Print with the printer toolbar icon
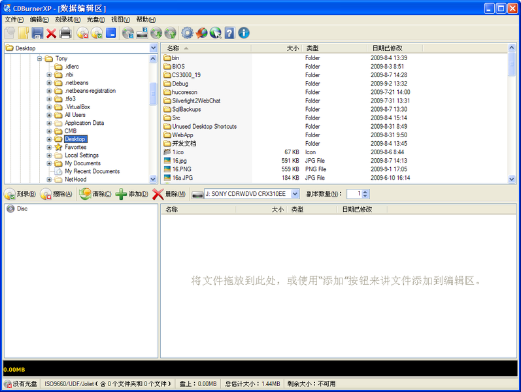The width and height of the screenshot is (521, 392). point(65,33)
